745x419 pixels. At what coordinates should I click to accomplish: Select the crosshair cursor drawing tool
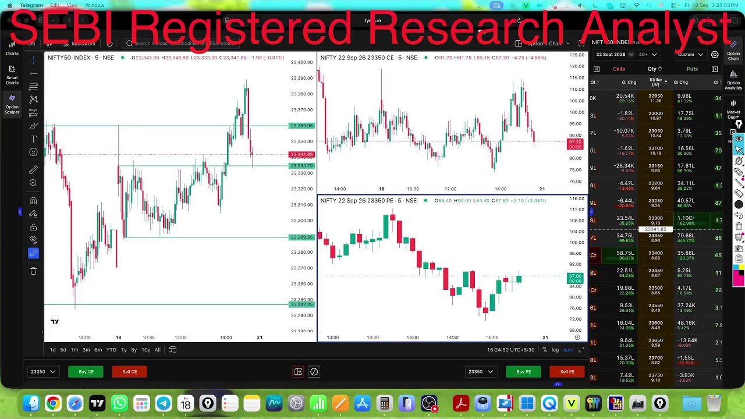[x=33, y=61]
